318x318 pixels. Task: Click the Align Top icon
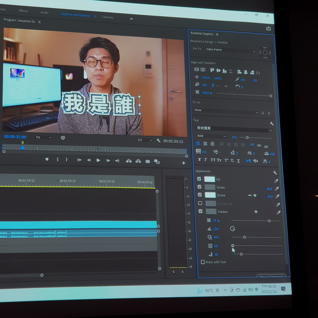tap(212, 70)
